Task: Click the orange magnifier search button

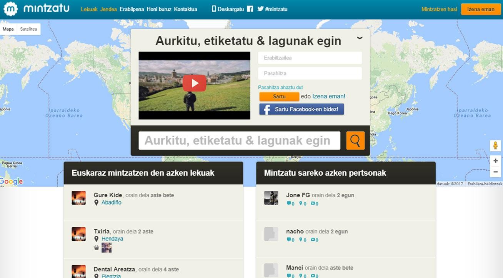Action: (x=355, y=141)
